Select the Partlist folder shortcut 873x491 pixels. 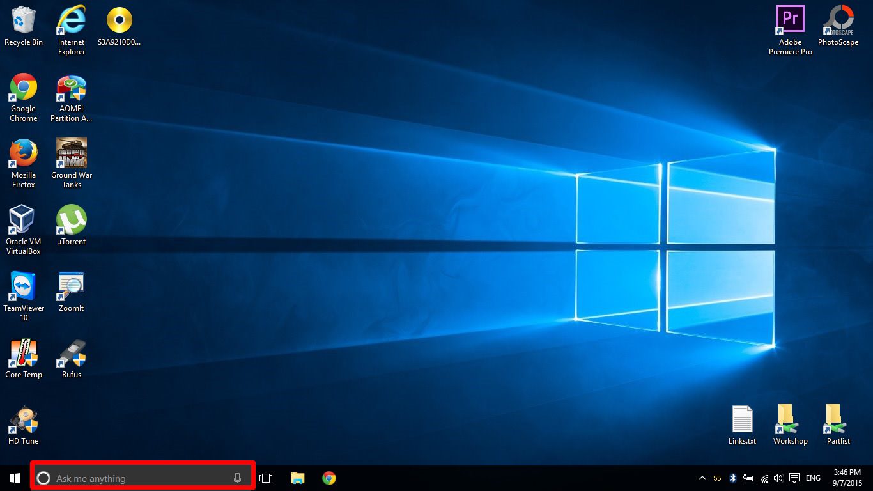click(838, 425)
